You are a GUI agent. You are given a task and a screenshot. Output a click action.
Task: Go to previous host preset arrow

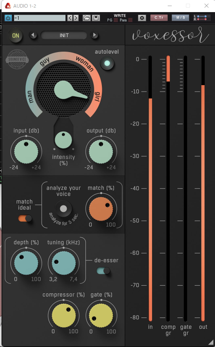pyautogui.click(x=70, y=18)
